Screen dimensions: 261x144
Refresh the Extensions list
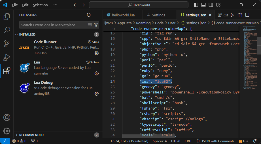point(88,15)
